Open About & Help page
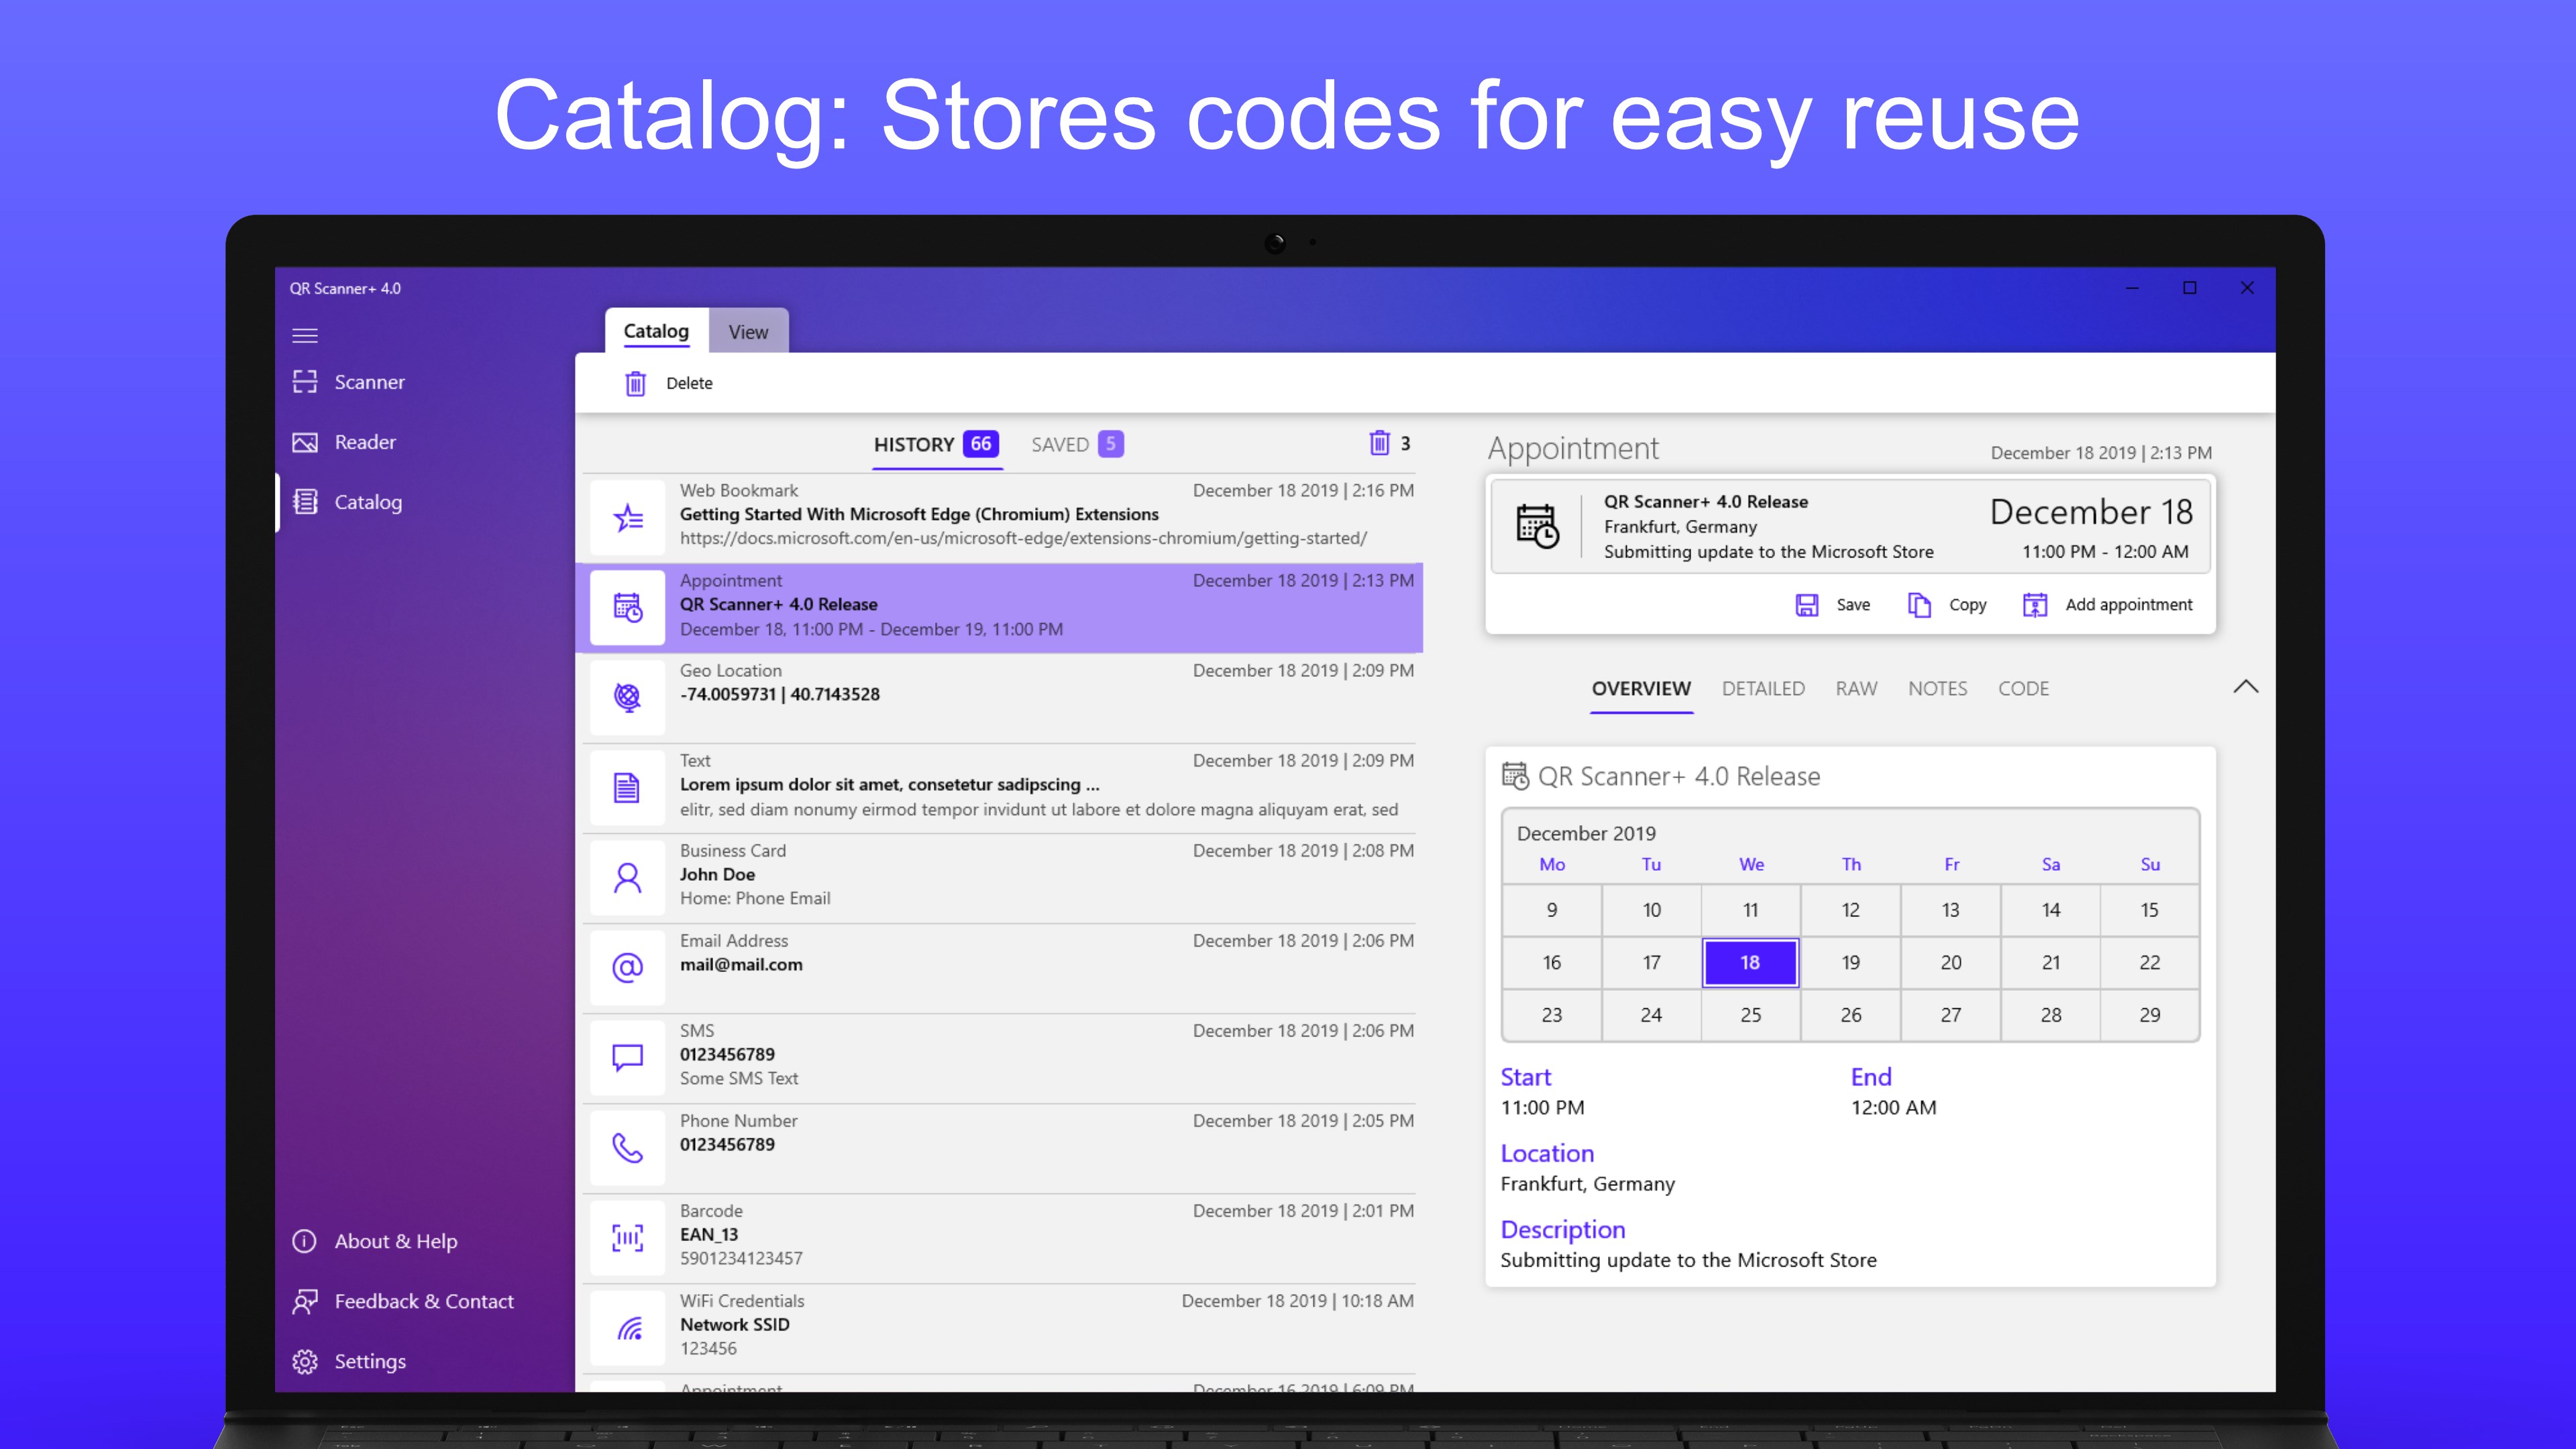 (395, 1241)
